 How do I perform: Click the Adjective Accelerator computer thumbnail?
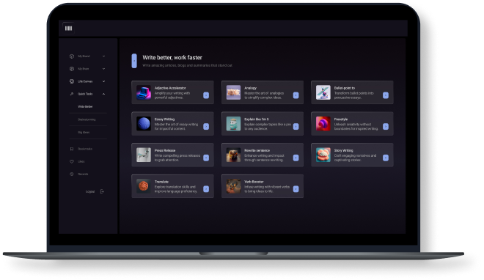point(144,92)
